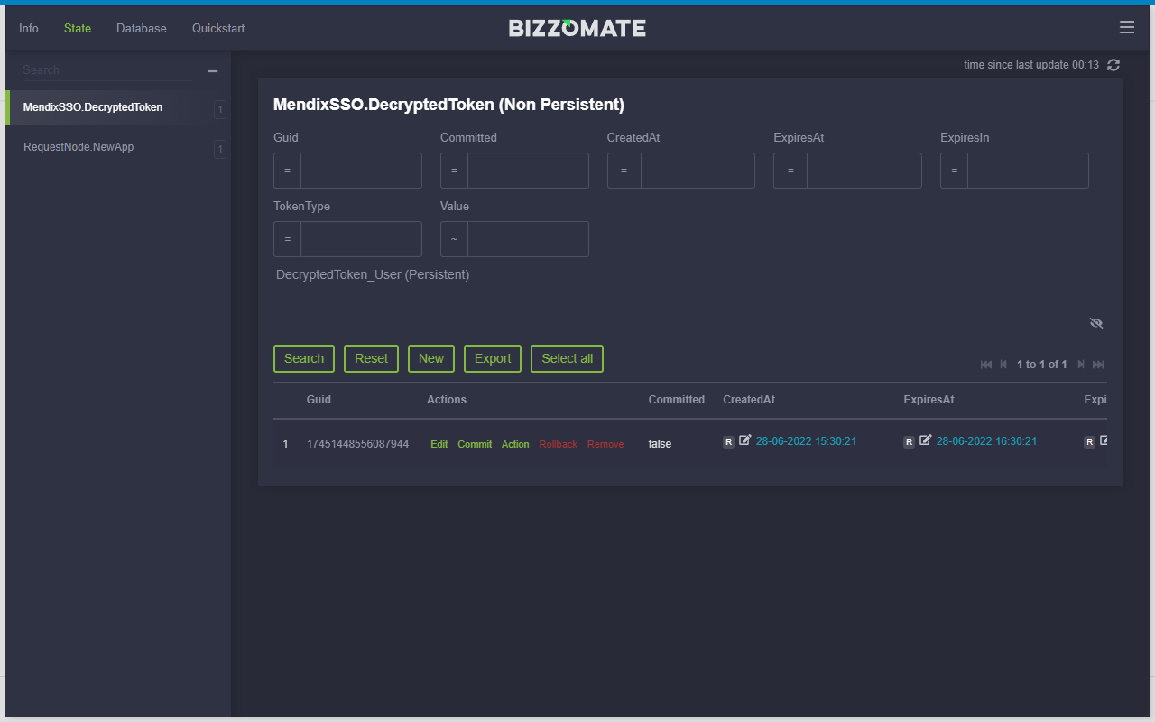Open ExpiresAt filter operator dropdown
Viewport: 1155px width, 722px height.
790,171
